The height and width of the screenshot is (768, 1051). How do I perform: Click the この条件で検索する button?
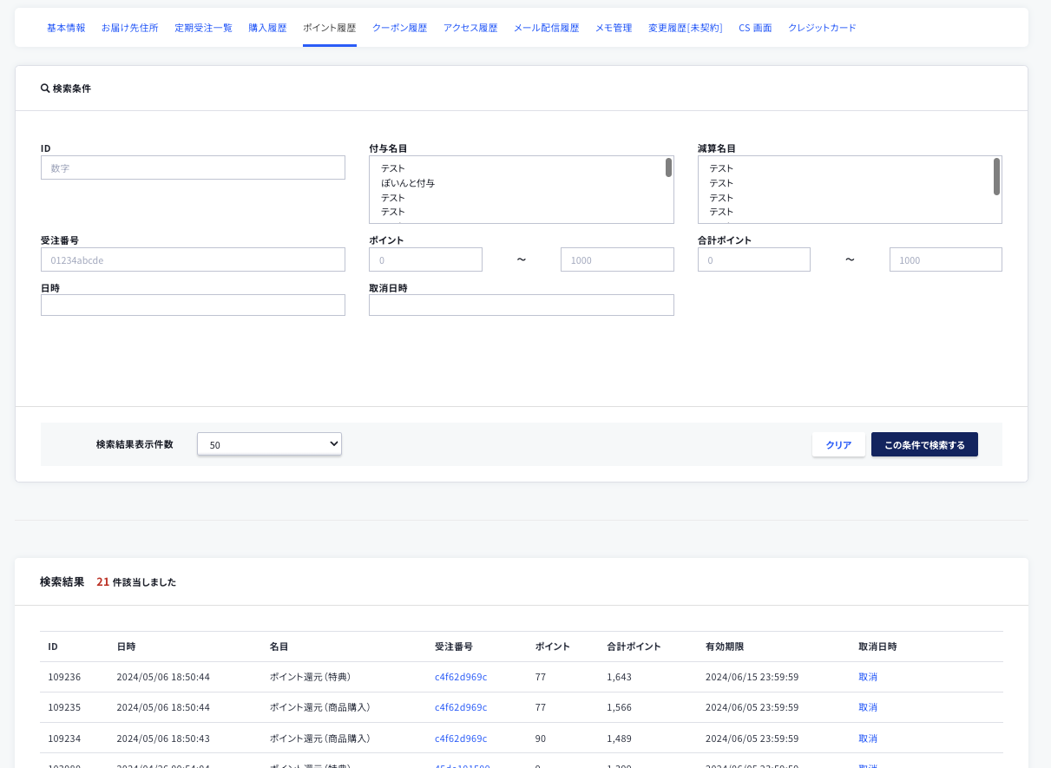(924, 444)
